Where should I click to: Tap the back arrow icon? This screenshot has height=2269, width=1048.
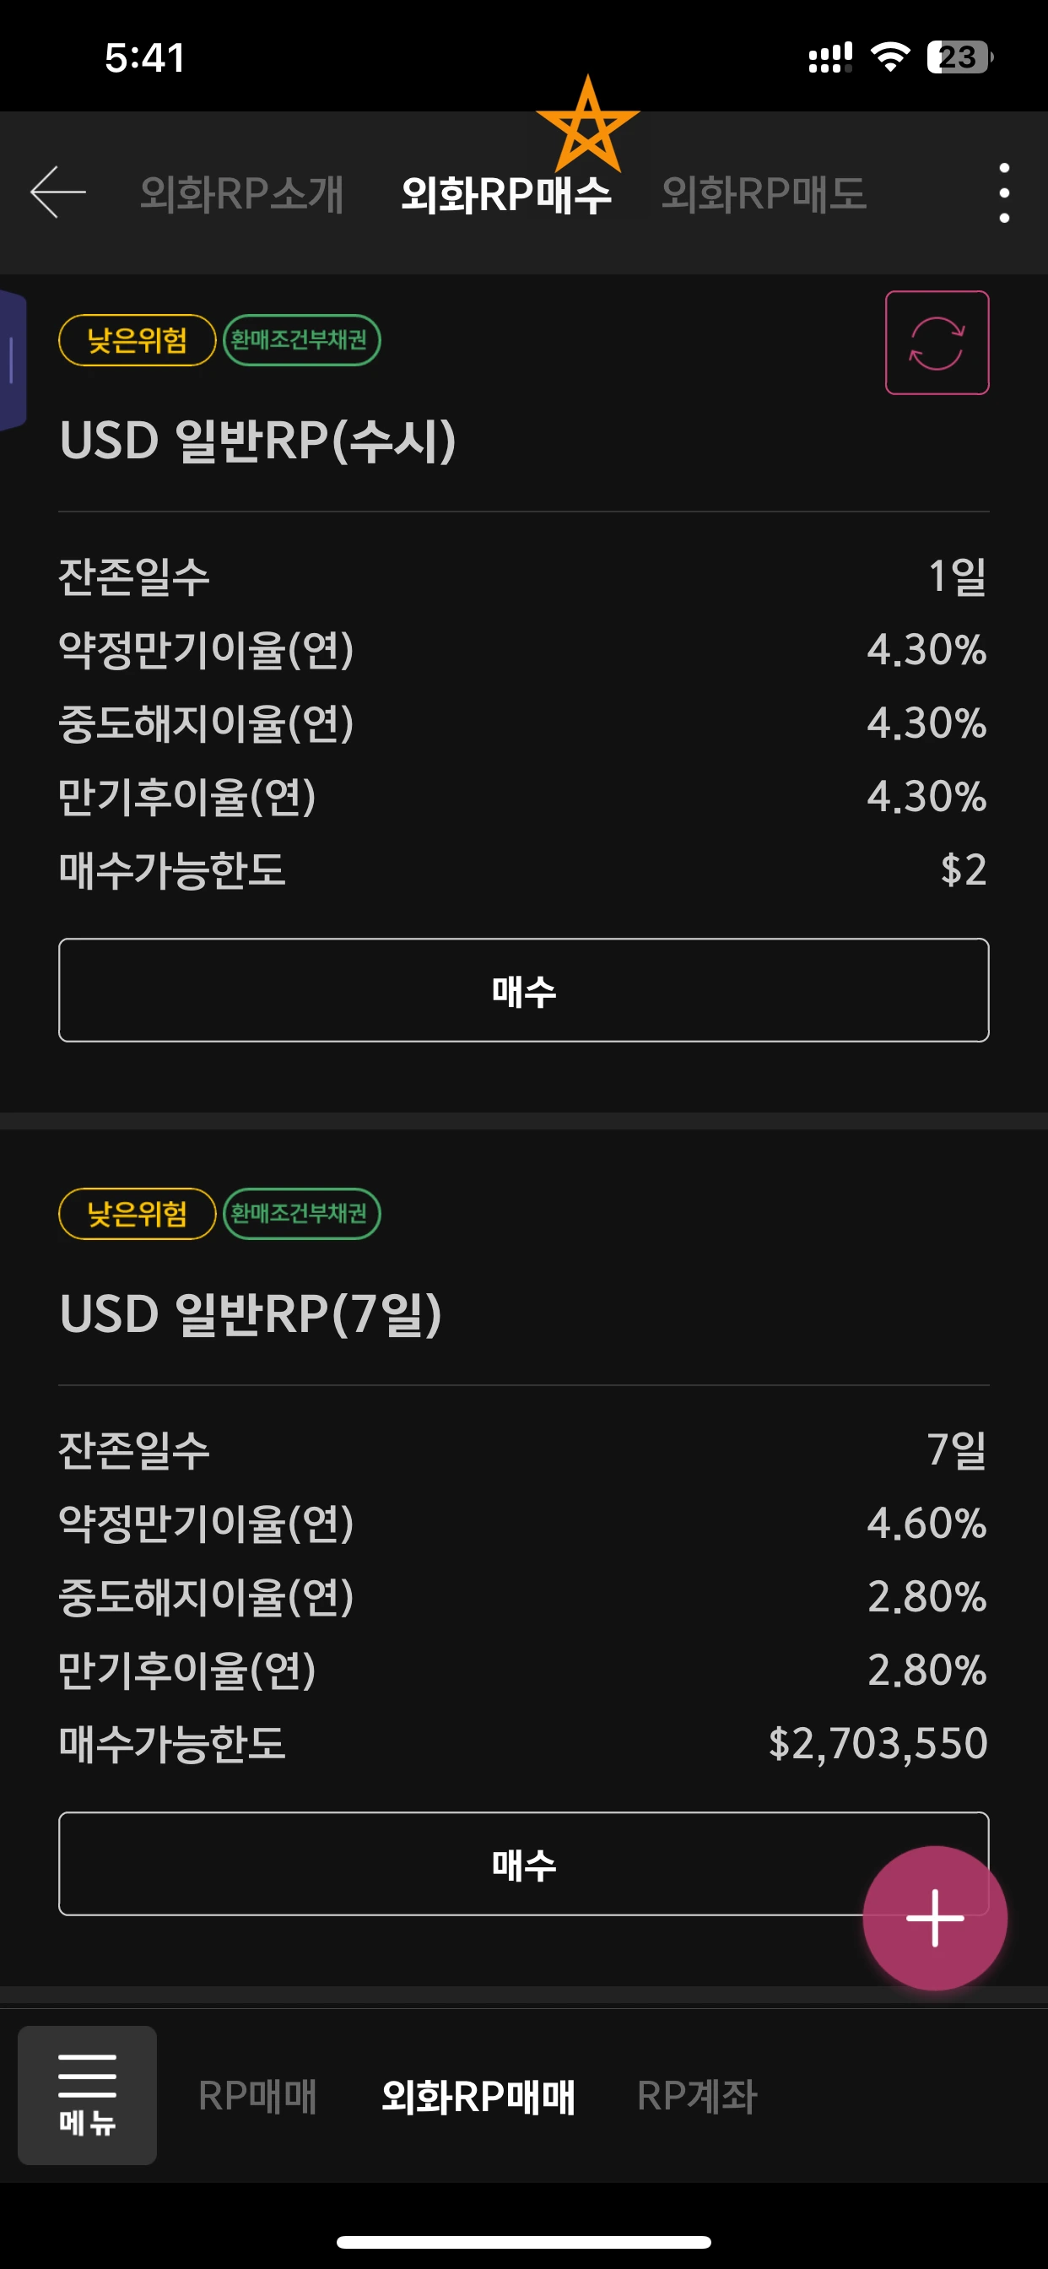(x=58, y=192)
